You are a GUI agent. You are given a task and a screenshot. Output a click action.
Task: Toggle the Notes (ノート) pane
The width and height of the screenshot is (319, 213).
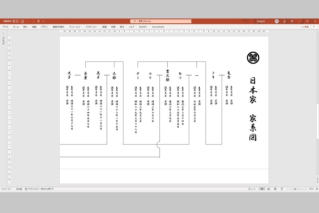(x=252, y=189)
